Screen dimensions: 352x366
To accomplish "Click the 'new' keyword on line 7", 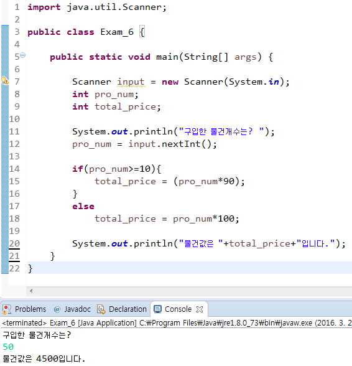I will [170, 82].
